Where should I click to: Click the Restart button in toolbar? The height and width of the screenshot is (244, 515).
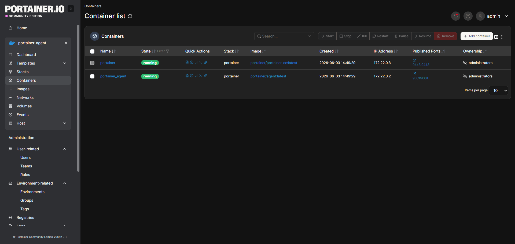coord(380,36)
